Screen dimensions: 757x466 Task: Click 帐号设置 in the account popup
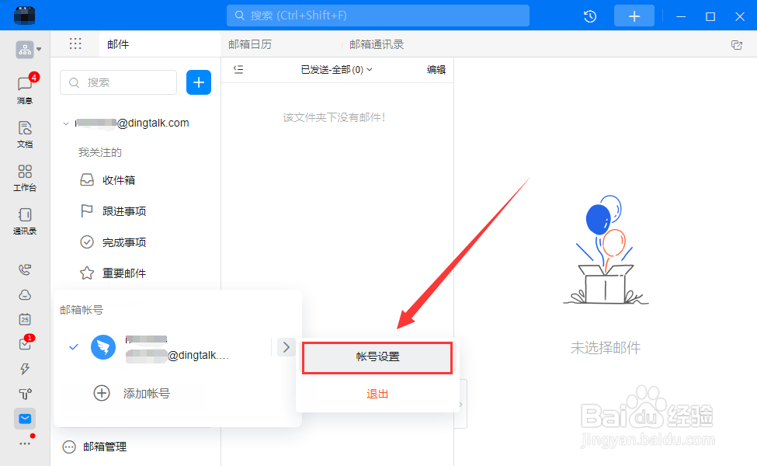(377, 357)
